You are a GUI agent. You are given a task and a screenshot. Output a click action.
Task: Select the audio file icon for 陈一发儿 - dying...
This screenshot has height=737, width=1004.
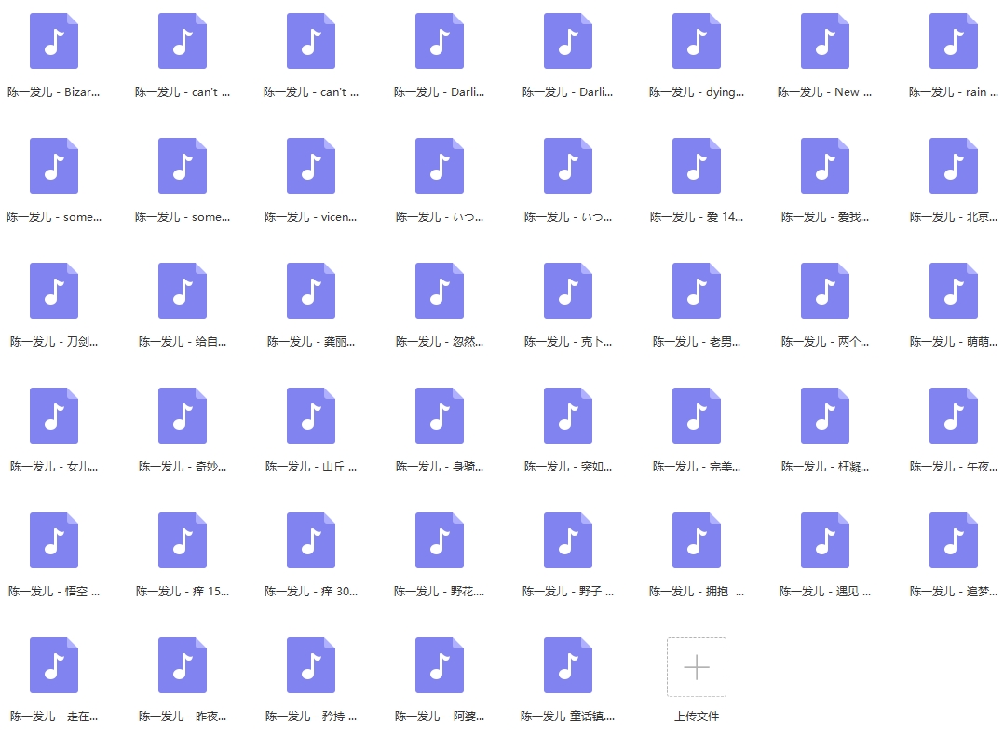click(697, 42)
